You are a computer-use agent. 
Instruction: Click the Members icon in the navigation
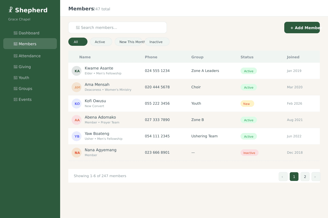click(x=15, y=44)
